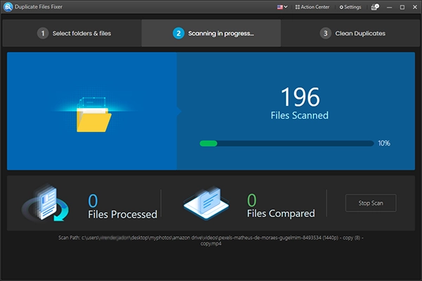Click the Files Processed count of 0
Screen dimensions: 422x281
click(x=93, y=201)
